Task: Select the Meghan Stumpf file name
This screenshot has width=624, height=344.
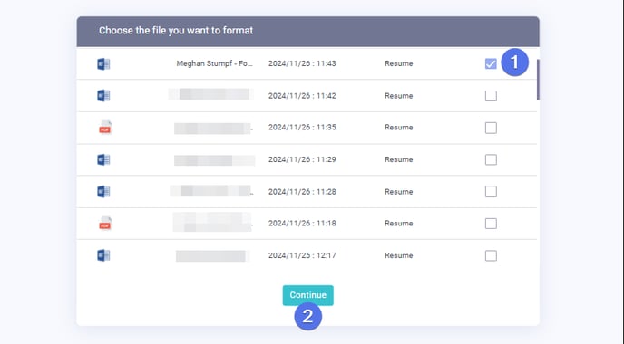Action: pyautogui.click(x=214, y=63)
